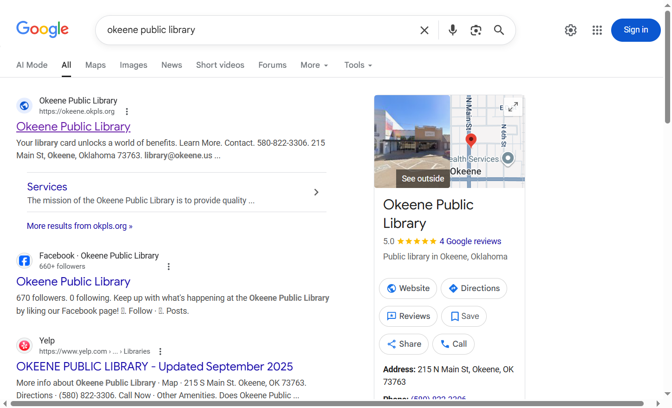Expand the map with the fullscreen icon
This screenshot has height=408, width=672.
point(513,107)
